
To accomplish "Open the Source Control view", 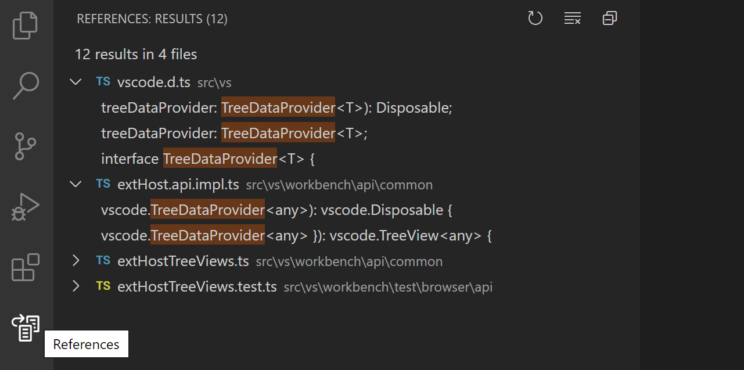I will 25,146.
